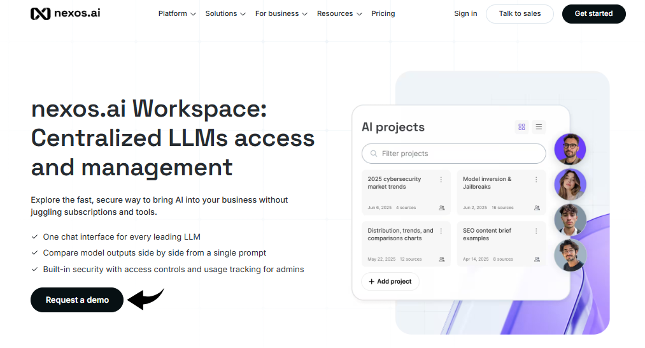Image resolution: width=645 pixels, height=348 pixels.
Task: Open the Model inversion & Jailbreaks project
Action: 501,192
